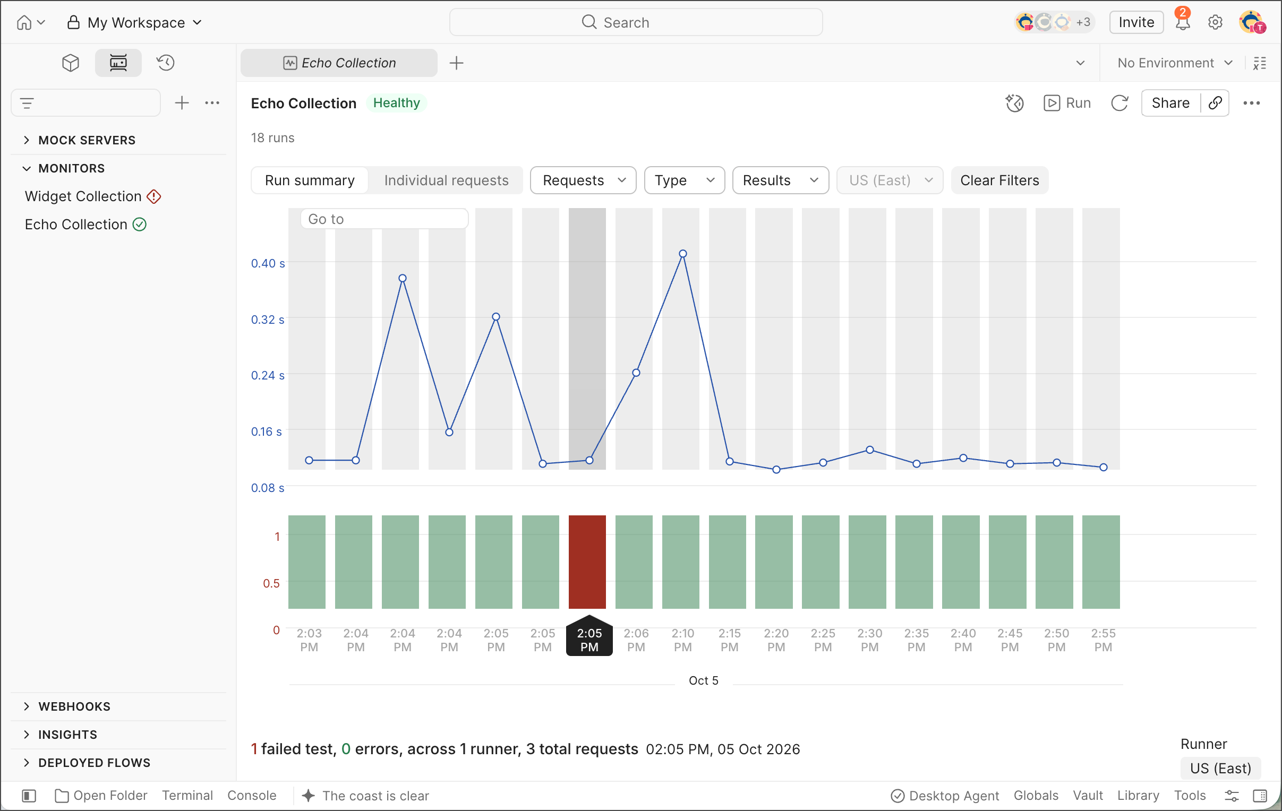
Task: Open a new tab with plus
Action: [x=456, y=63]
